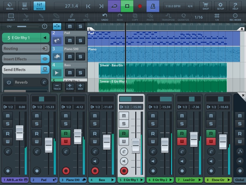Arm record on the Bass channel
Viewport: 246px width, 185px height.
pos(95,171)
